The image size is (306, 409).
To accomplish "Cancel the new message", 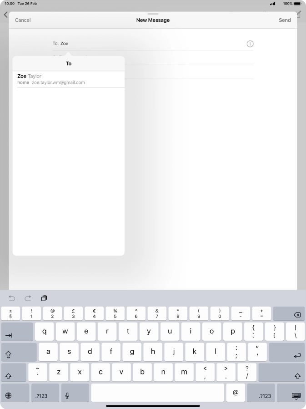I will [x=23, y=20].
